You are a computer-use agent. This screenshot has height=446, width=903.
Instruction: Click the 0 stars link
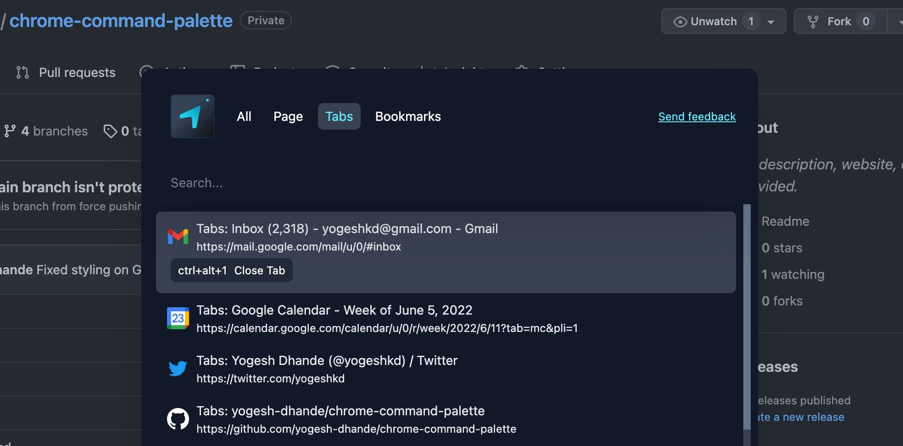(x=782, y=248)
